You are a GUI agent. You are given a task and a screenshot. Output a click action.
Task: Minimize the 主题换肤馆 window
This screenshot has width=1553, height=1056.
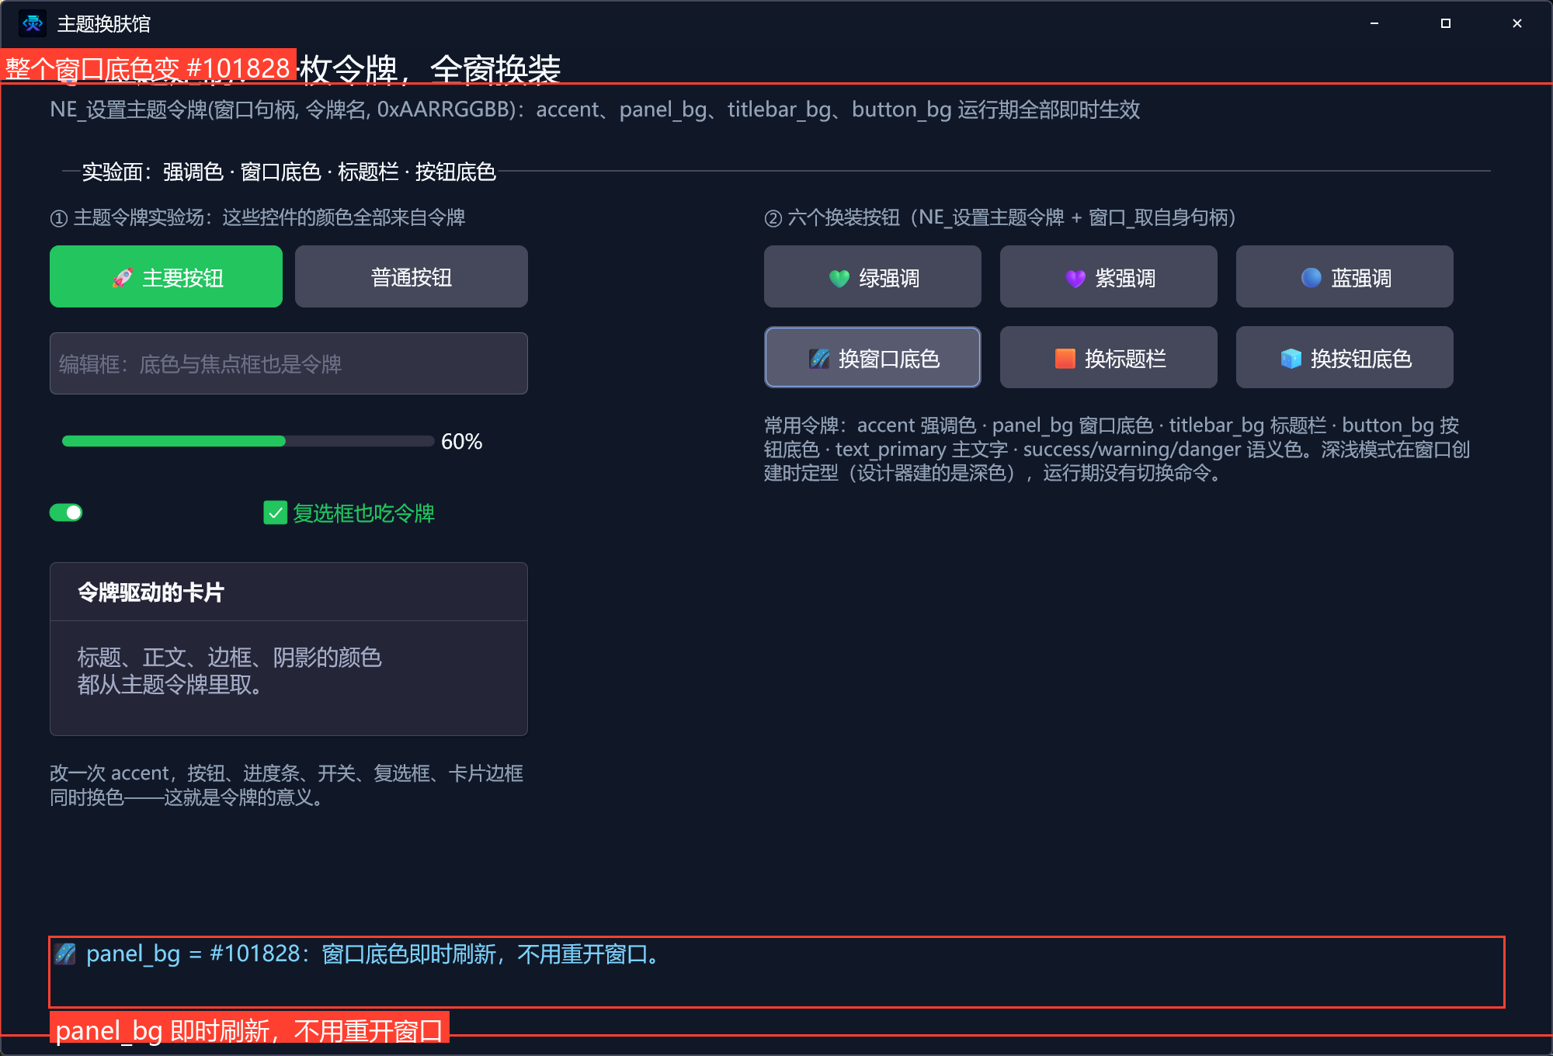[x=1374, y=23]
